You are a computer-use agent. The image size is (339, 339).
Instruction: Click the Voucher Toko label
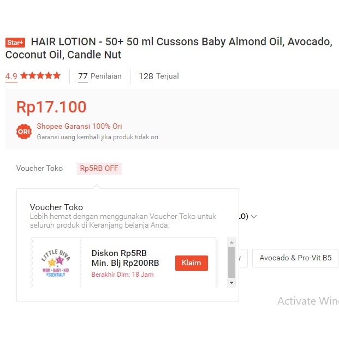pyautogui.click(x=39, y=168)
